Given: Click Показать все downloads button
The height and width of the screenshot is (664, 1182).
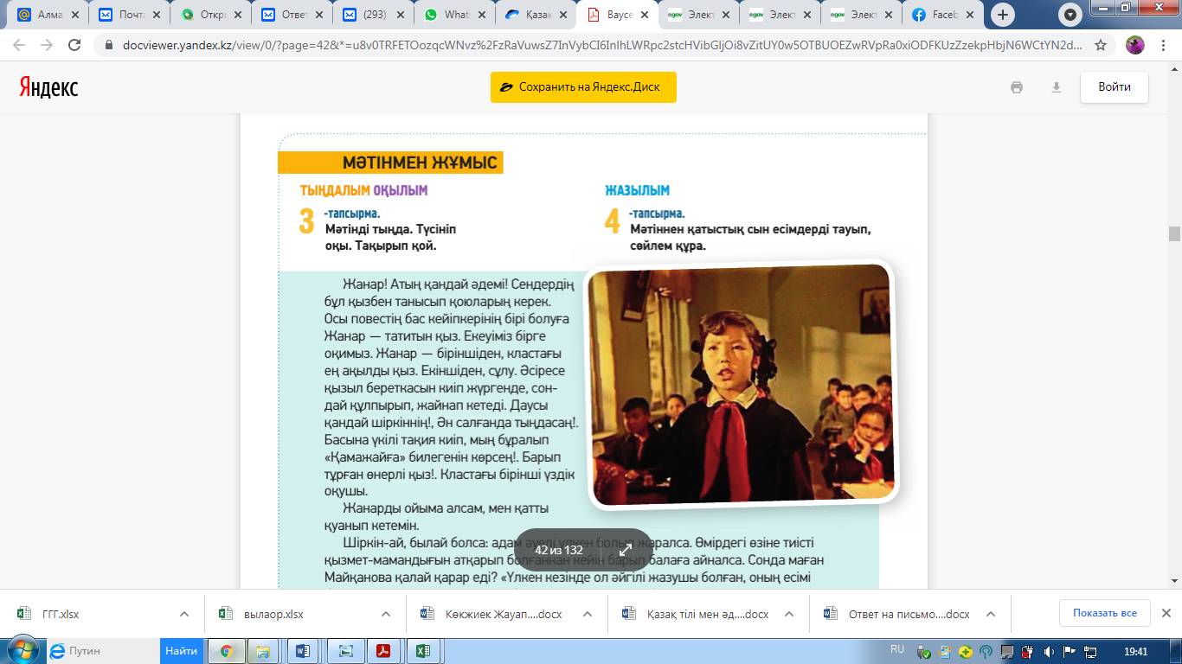Looking at the screenshot, I should pos(1104,613).
